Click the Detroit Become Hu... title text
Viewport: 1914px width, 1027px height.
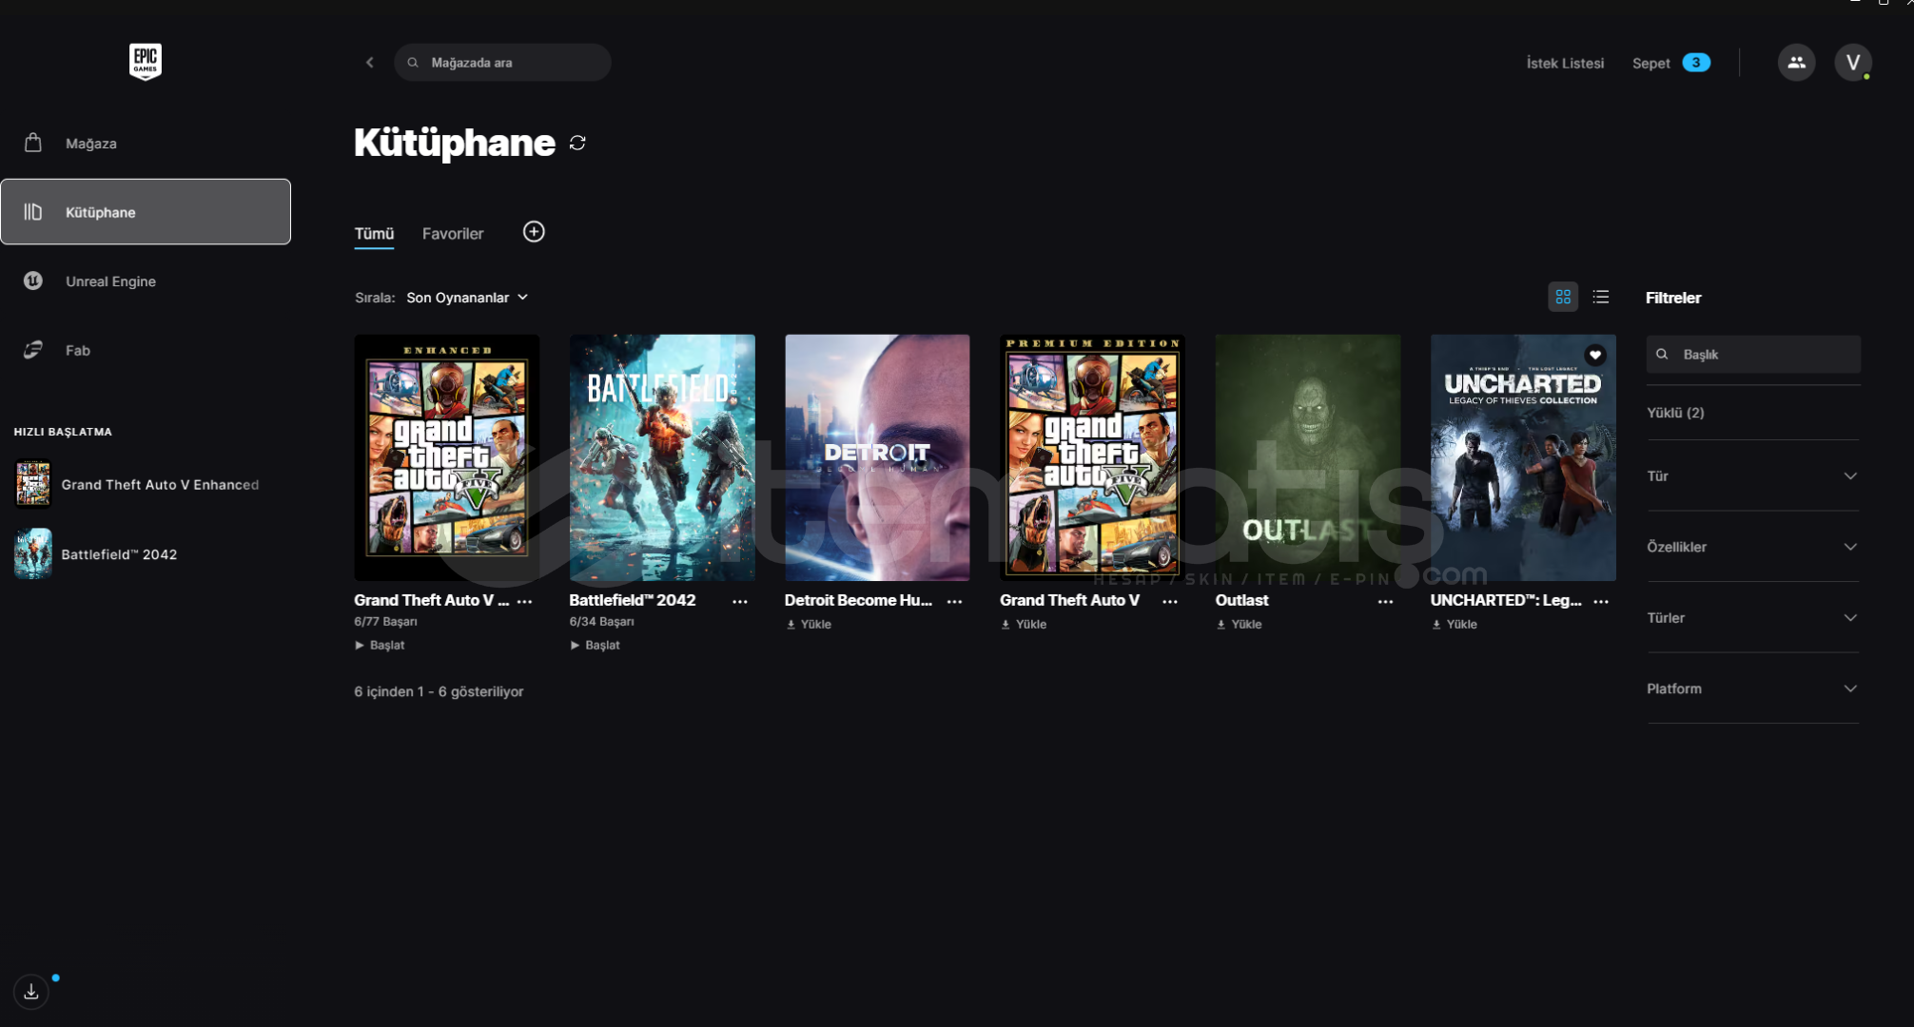click(x=858, y=601)
